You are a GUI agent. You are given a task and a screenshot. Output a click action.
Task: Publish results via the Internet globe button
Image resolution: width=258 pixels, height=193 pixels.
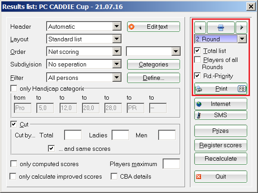click(221, 104)
